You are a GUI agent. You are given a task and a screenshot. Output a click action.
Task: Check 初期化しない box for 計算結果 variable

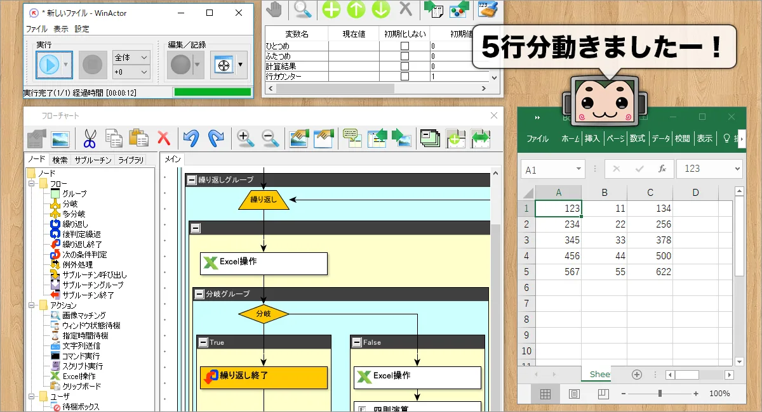(404, 67)
